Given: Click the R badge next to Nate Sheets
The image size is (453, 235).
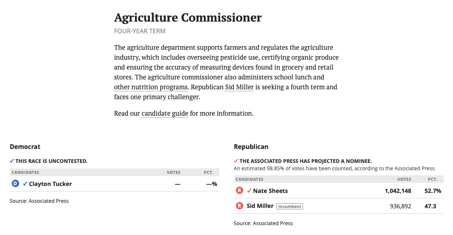Looking at the screenshot, I should (x=239, y=191).
